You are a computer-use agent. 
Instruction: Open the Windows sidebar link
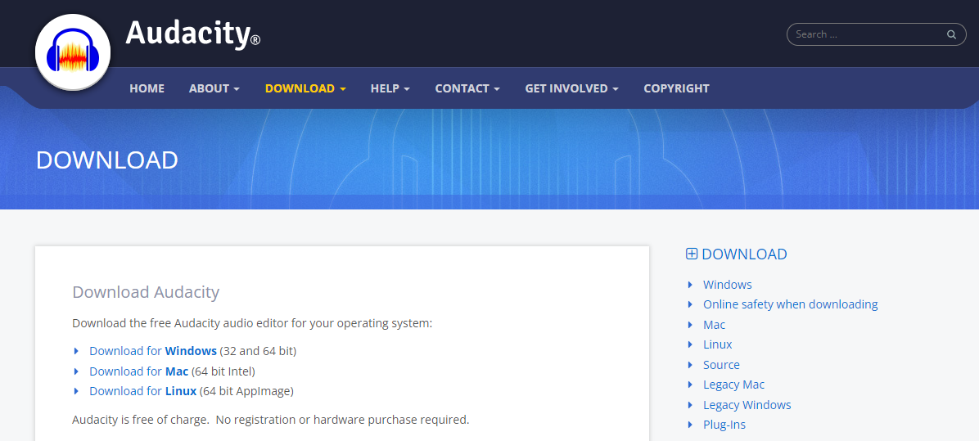(728, 285)
